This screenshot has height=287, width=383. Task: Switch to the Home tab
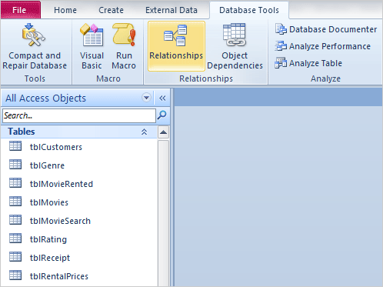65,10
